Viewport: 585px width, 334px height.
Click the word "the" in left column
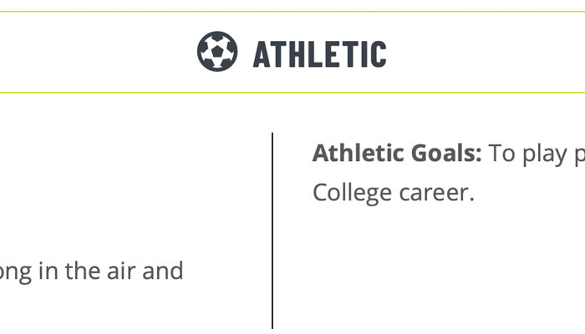coord(82,271)
